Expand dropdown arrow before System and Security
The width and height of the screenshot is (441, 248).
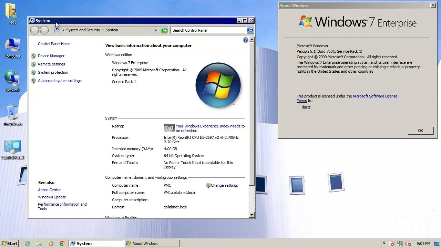pos(63,30)
